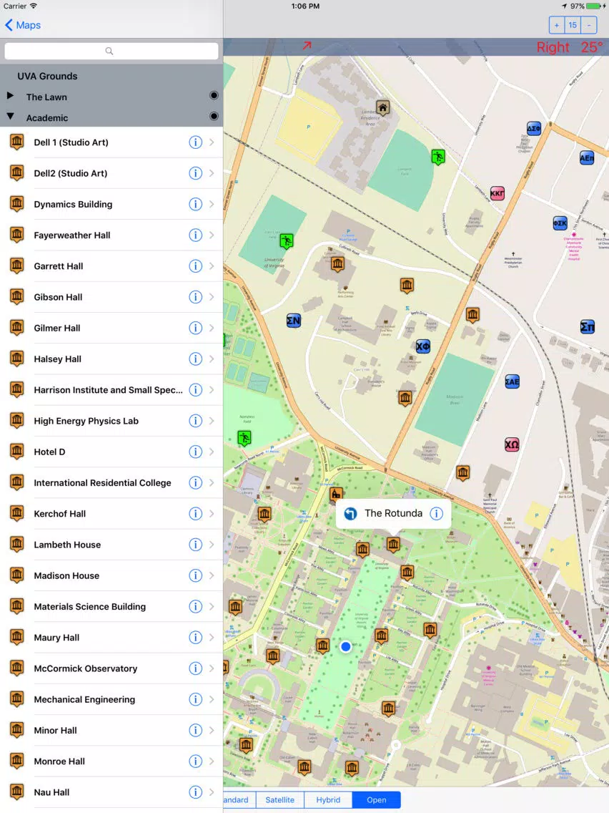The image size is (609, 813).
Task: Tap the Right 25° heading readout
Action: click(x=570, y=47)
